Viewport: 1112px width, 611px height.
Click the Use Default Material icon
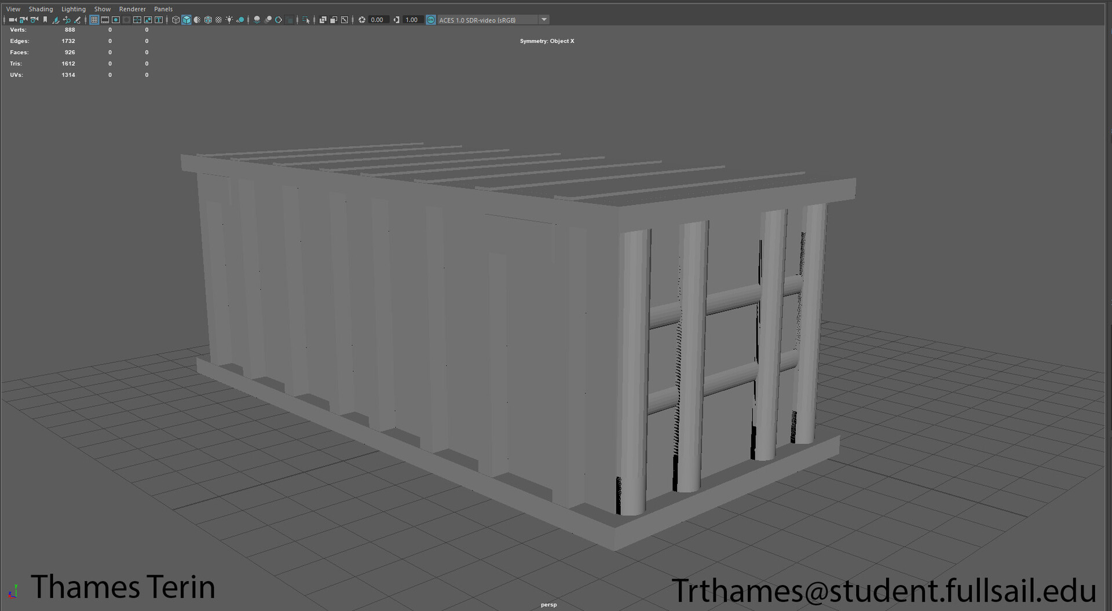[x=197, y=20]
